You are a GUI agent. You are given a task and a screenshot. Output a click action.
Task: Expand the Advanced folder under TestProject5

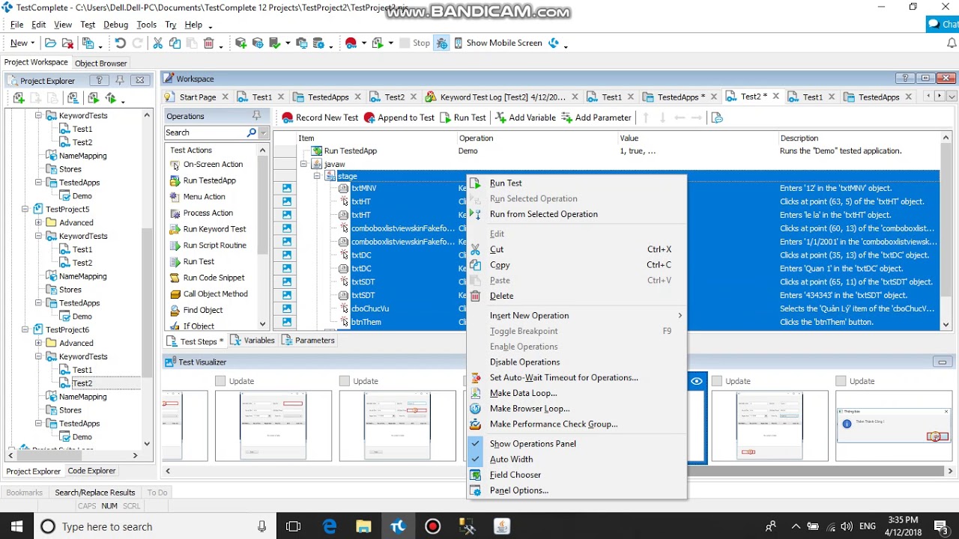(x=38, y=222)
